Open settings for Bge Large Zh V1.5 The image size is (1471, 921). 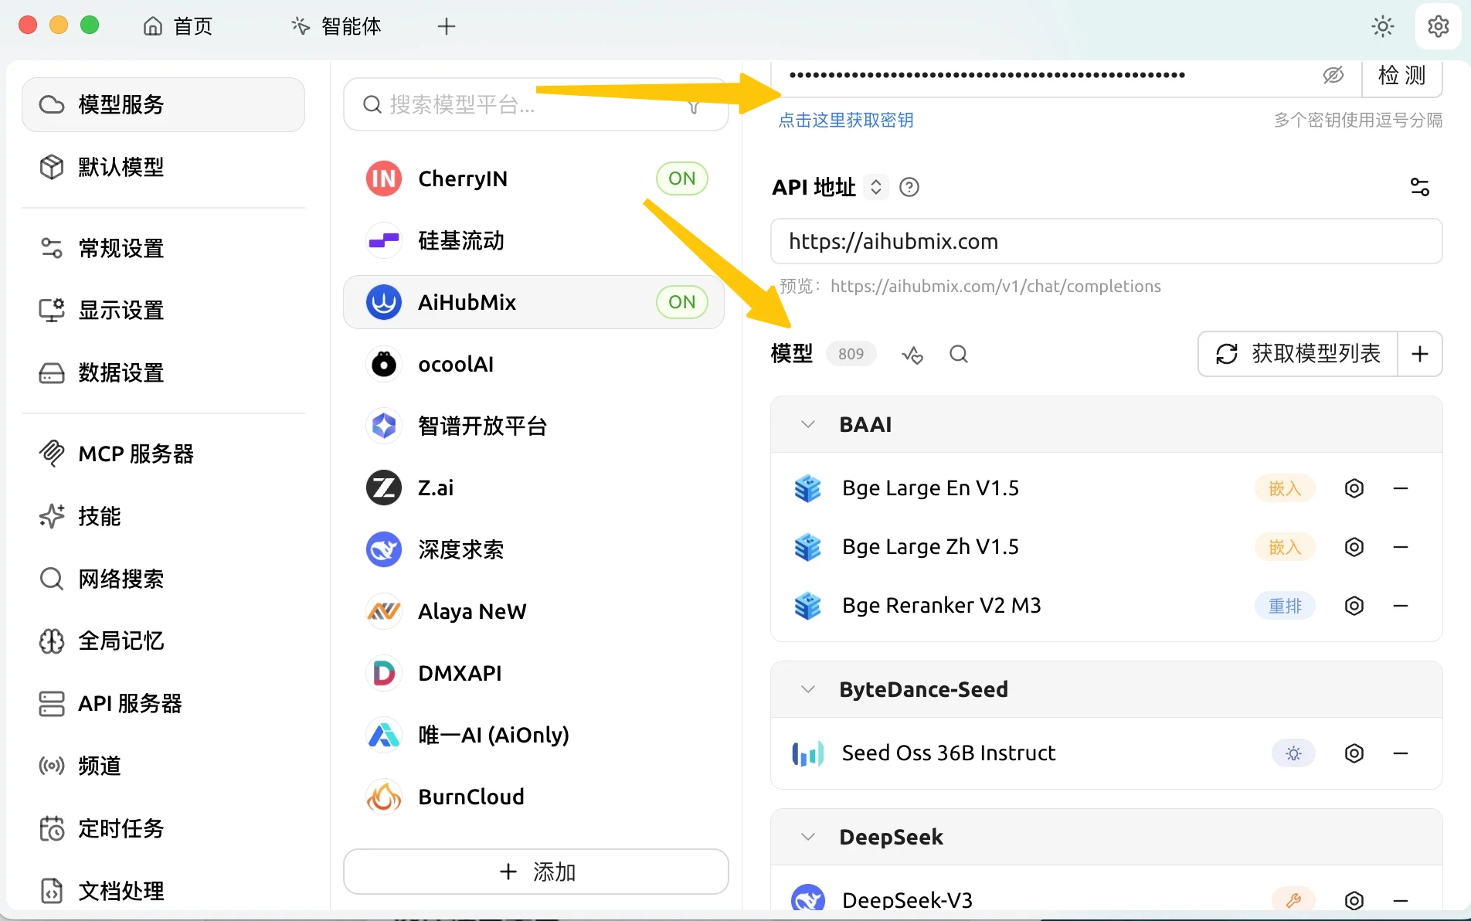point(1354,547)
